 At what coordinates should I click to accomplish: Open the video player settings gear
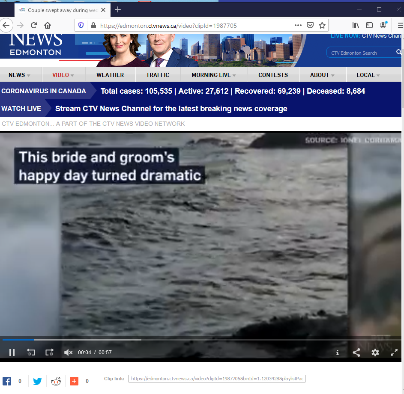(375, 352)
